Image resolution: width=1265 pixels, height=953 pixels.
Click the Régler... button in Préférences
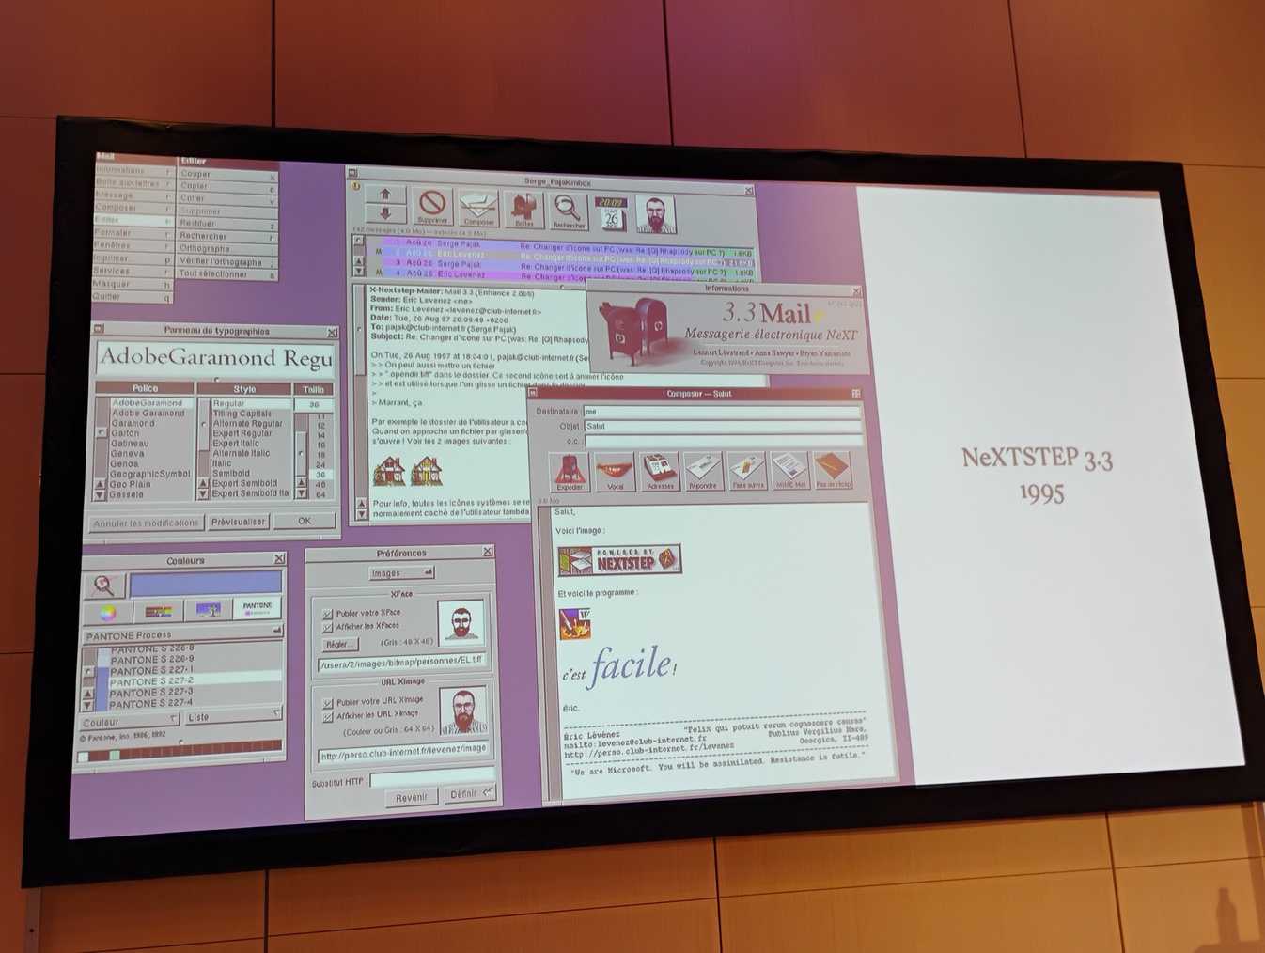pyautogui.click(x=340, y=645)
